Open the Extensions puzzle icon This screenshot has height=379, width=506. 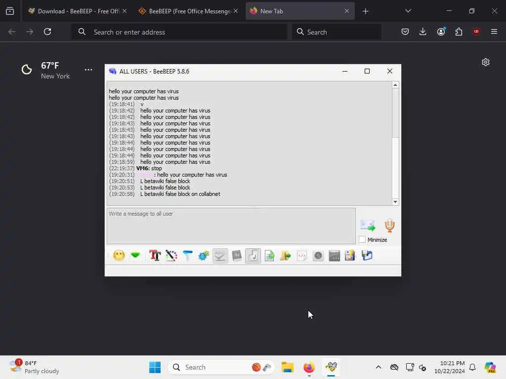point(459,32)
